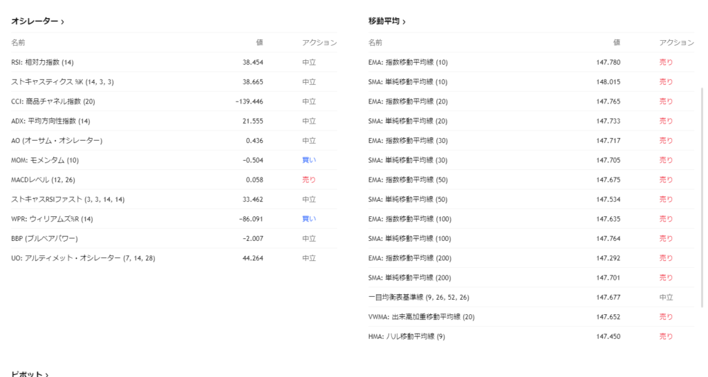Image resolution: width=708 pixels, height=377 pixels.
Task: Click the 中立 action for 一目均衡表基準線
Action: pos(666,297)
